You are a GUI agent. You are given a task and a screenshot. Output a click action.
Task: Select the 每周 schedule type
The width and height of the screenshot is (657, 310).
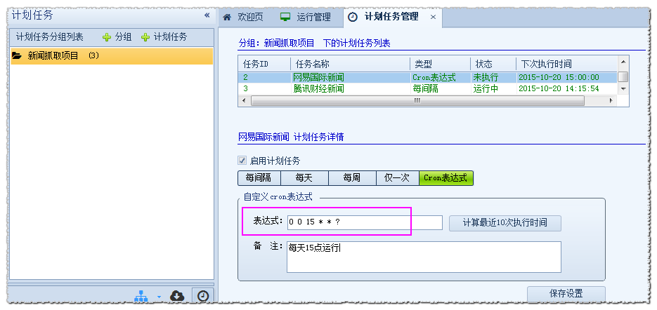pyautogui.click(x=351, y=178)
